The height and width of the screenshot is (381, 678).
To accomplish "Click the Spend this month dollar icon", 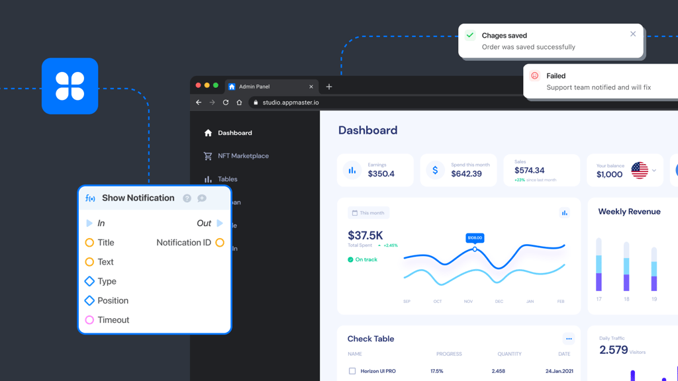I will (435, 170).
